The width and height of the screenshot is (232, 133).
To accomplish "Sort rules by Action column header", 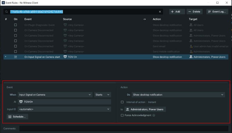I will coord(157,19).
